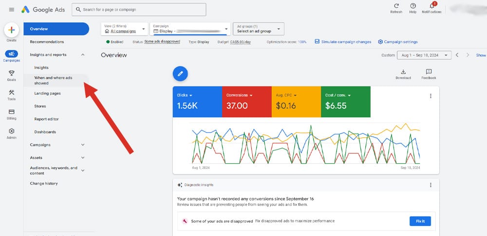The width and height of the screenshot is (487, 236).
Task: Click the Diagnostic insights sparkle icon
Action: (x=180, y=185)
